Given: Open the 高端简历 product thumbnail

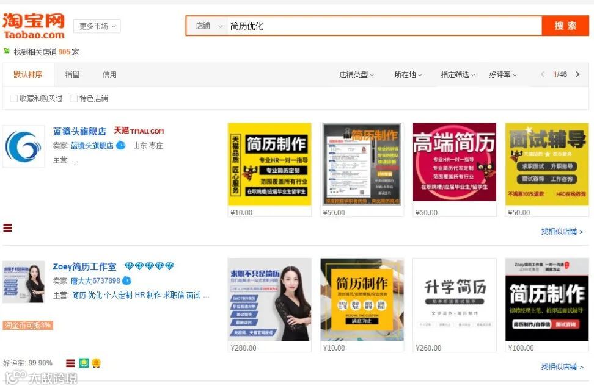Looking at the screenshot, I should [454, 162].
